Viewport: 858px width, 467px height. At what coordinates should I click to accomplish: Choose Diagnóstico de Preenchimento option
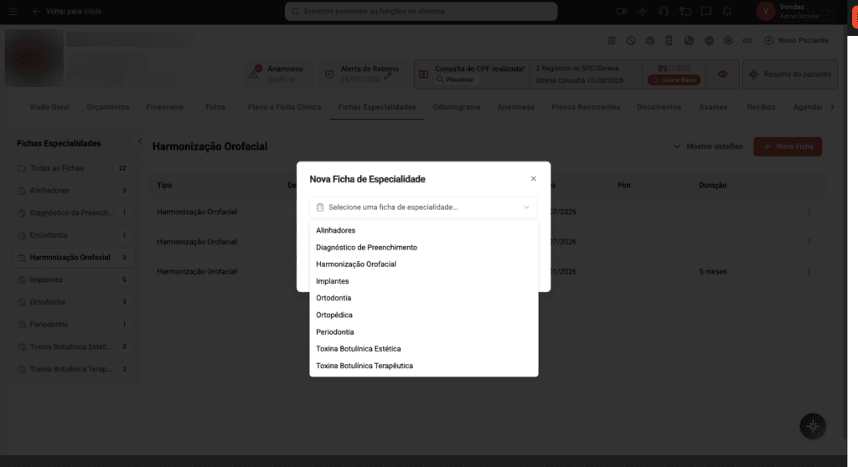pos(423,247)
